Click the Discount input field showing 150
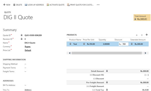151x91 pixels. click(x=125, y=44)
